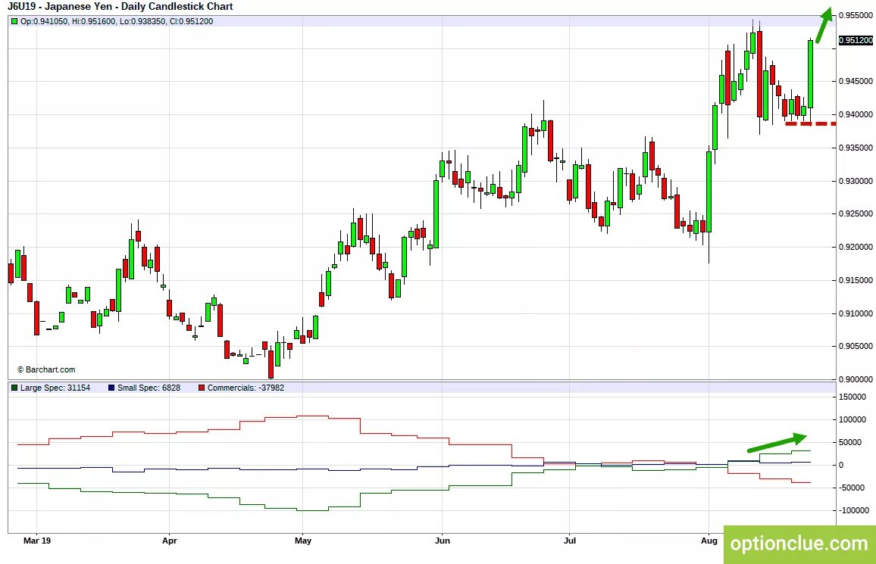876x564 pixels.
Task: Click the 0.945000 price axis label
Action: pyautogui.click(x=856, y=82)
